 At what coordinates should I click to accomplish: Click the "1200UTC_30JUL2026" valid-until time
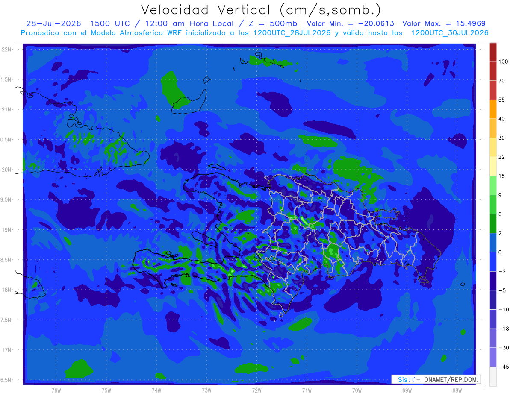click(450, 33)
